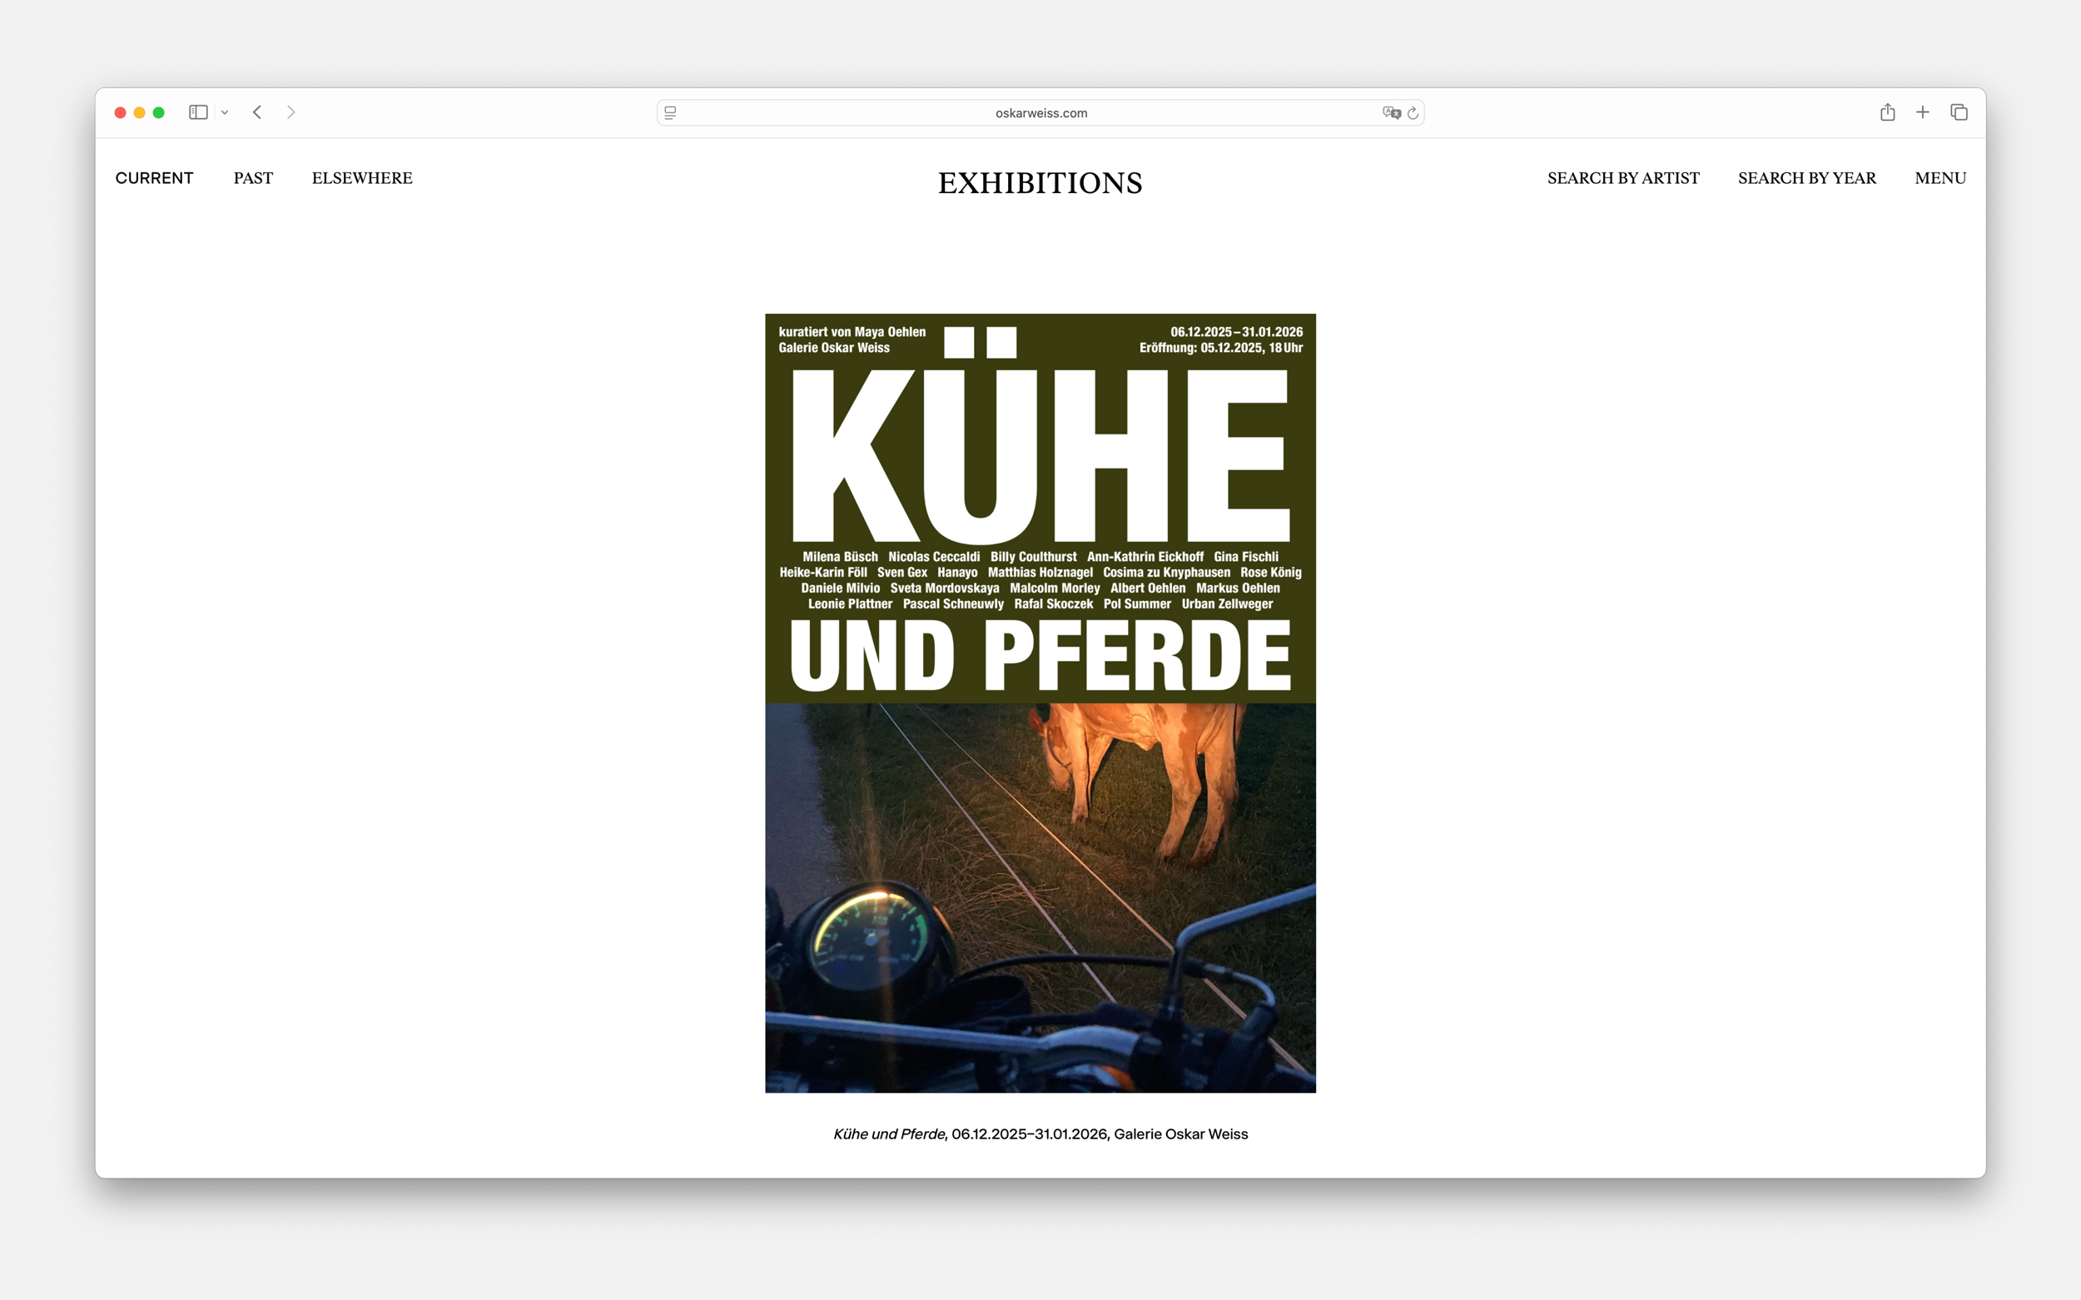
Task: Click the page settings icon in address bar
Action: click(671, 112)
